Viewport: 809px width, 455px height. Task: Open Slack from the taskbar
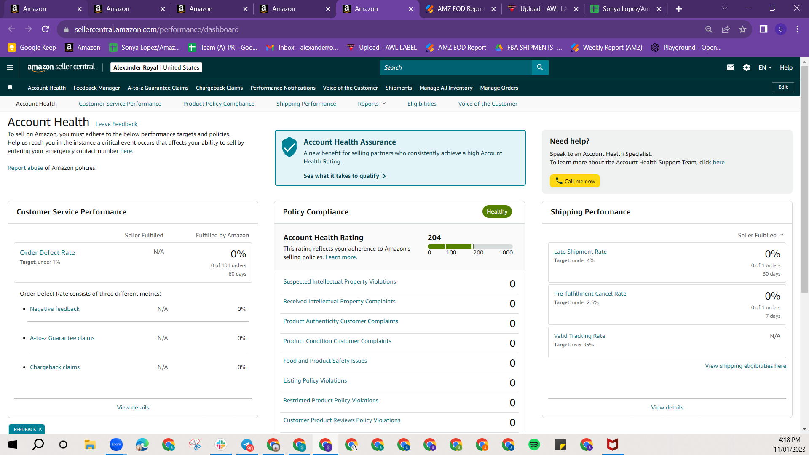[x=220, y=444]
